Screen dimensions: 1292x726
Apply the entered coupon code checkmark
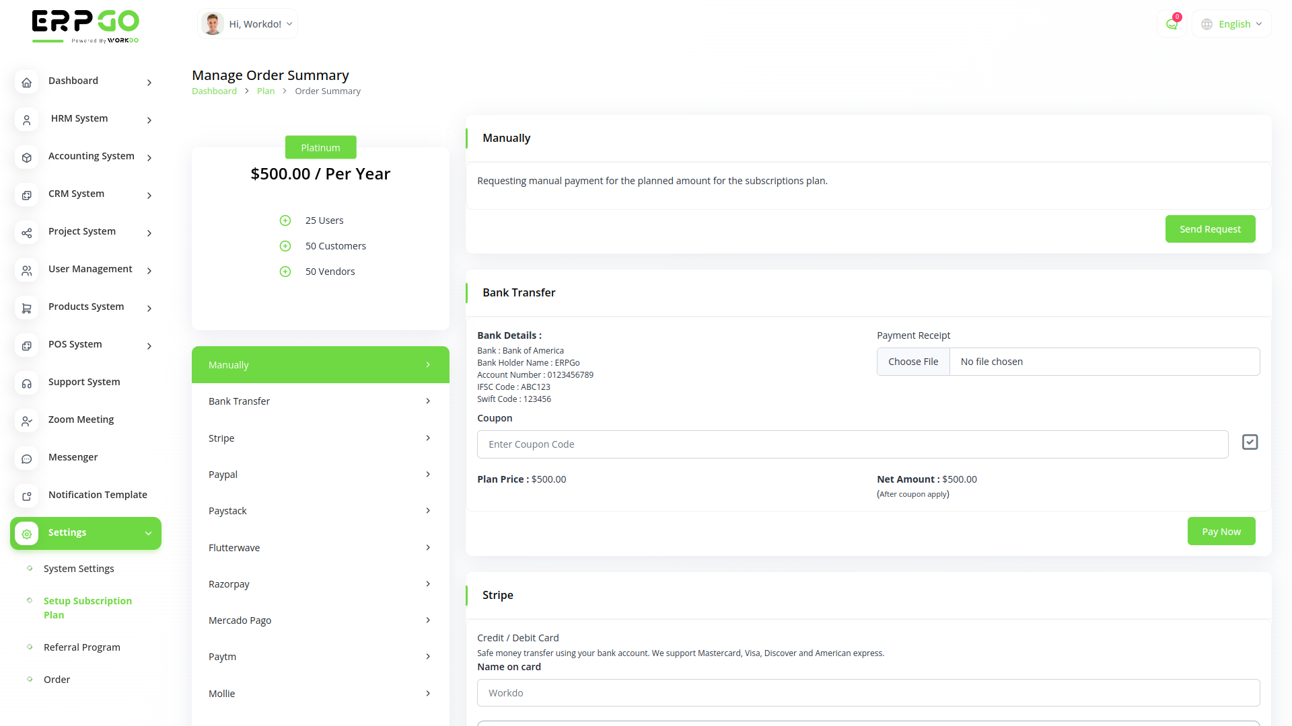click(1250, 442)
